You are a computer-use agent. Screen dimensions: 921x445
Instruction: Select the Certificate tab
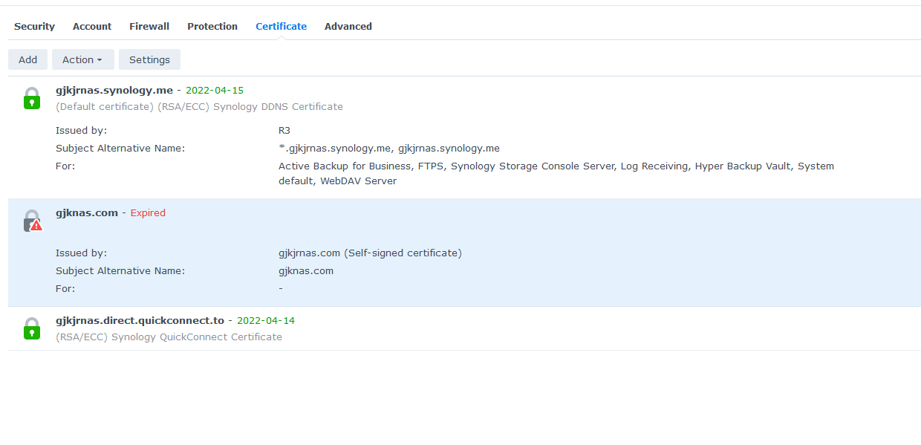point(281,26)
